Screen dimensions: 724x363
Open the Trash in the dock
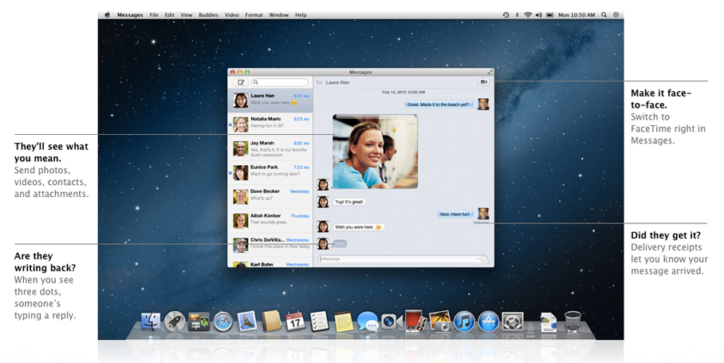[573, 322]
